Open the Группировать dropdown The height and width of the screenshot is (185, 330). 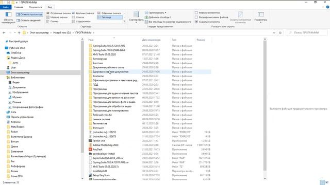pos(156,13)
